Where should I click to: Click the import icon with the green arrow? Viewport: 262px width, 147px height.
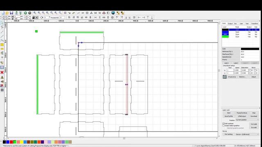(16, 13)
